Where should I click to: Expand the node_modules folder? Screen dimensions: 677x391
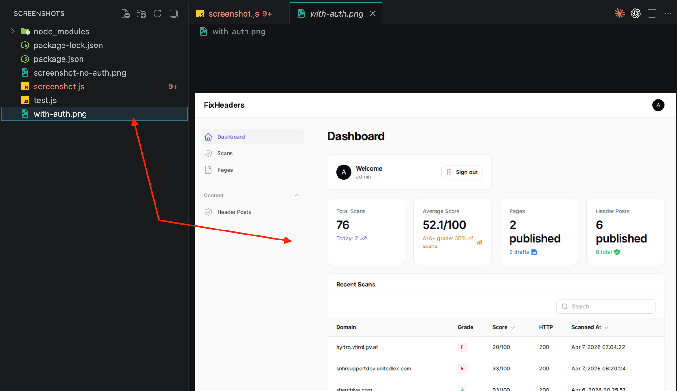(x=12, y=31)
